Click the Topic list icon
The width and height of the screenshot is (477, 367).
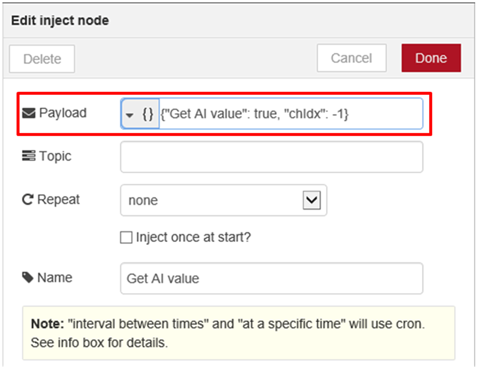[29, 156]
